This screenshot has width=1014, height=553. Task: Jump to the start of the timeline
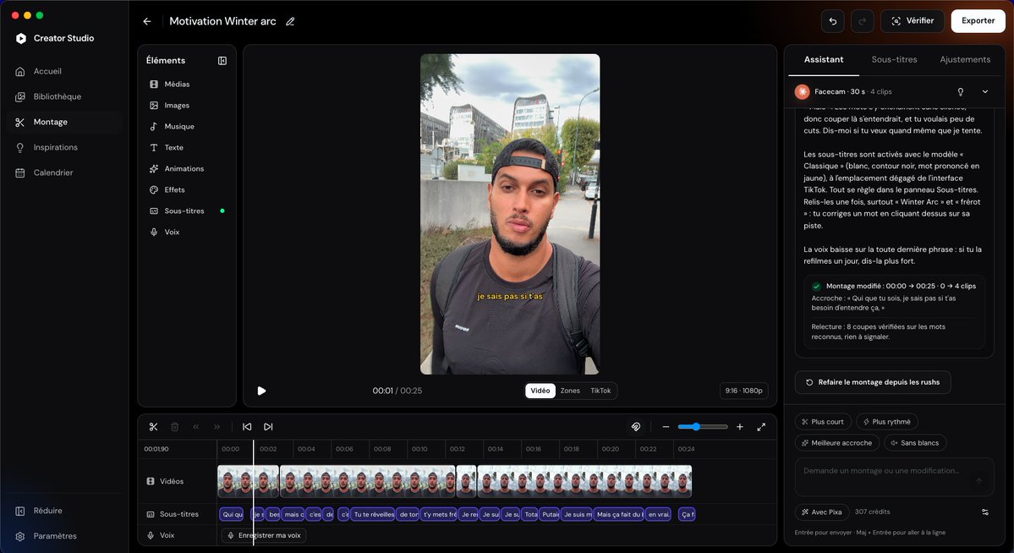247,427
